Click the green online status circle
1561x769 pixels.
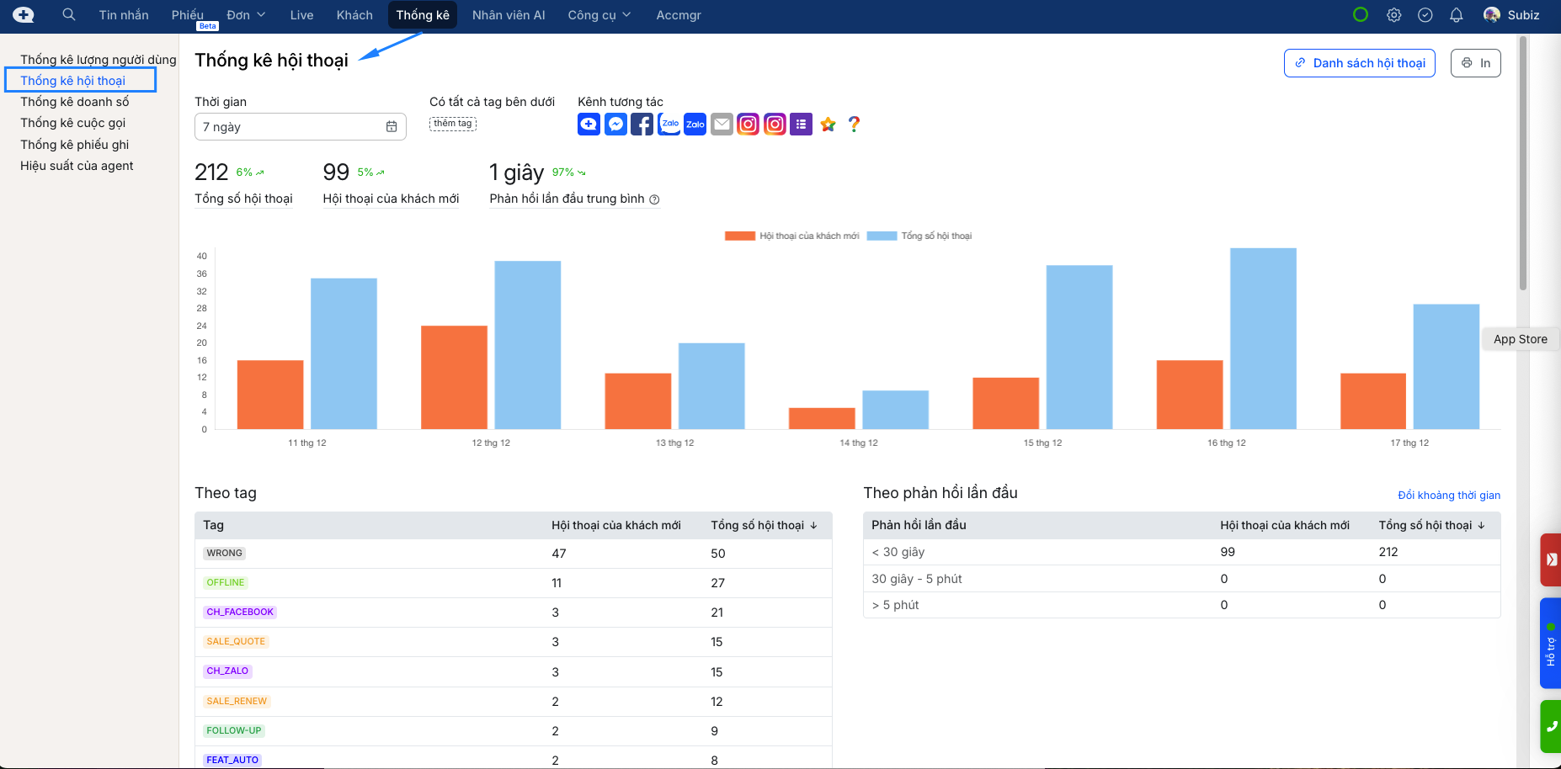1360,15
